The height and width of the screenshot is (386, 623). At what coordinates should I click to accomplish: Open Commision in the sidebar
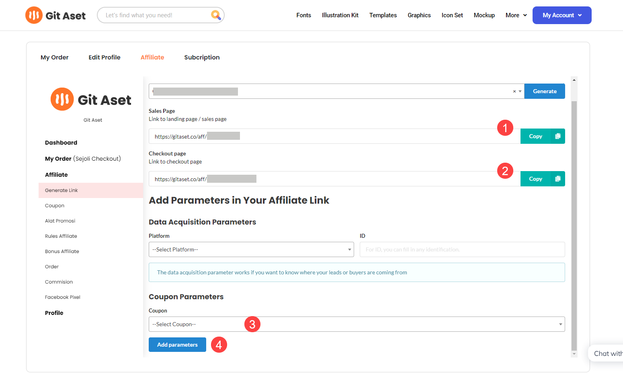59,282
